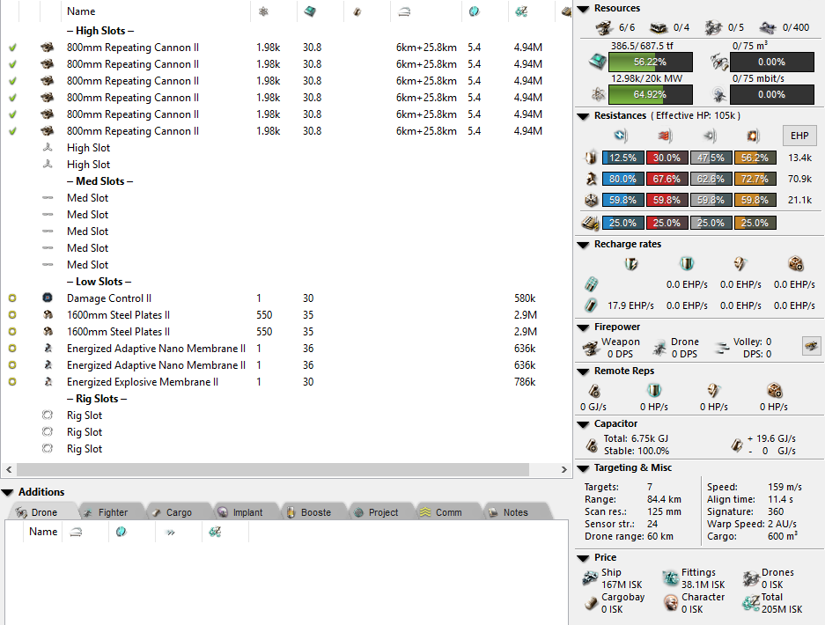Click the turret hardpoints icon in Resources

(x=604, y=28)
